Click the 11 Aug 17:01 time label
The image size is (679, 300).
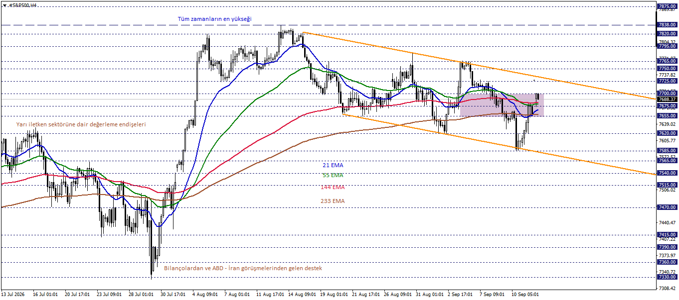point(270,295)
